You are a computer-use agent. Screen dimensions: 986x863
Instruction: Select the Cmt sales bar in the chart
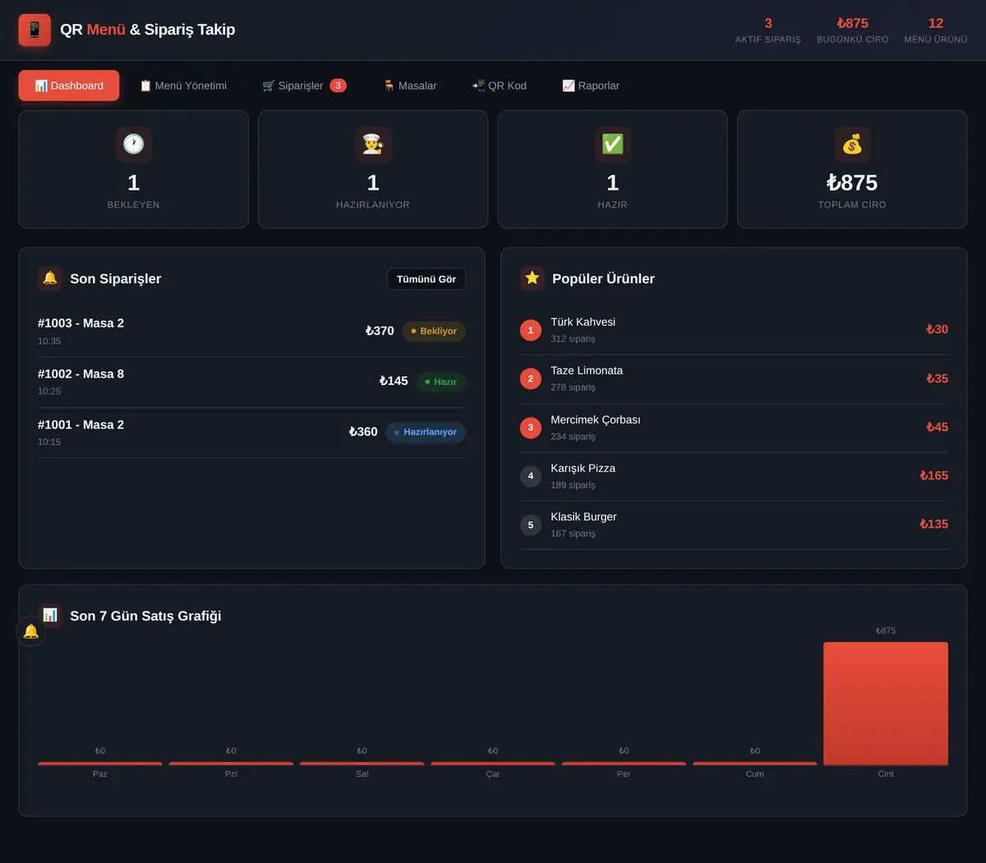click(886, 704)
